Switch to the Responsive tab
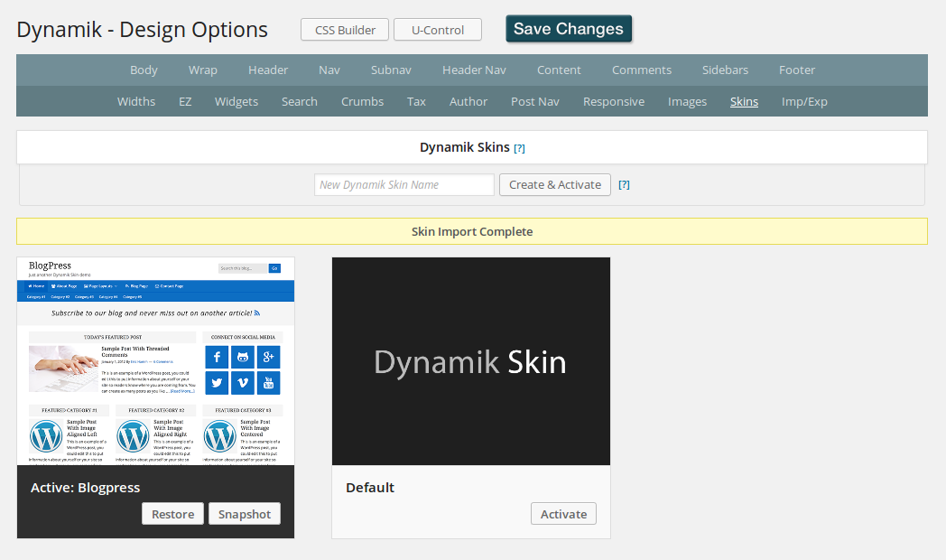 pyautogui.click(x=613, y=101)
